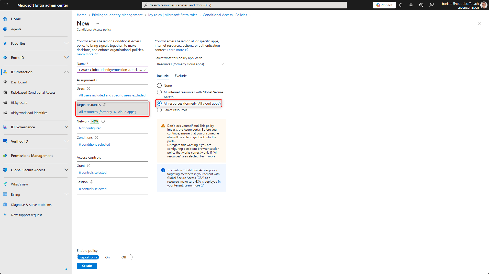This screenshot has height=274, width=489.
Task: Open Permissions Management from the sidebar
Action: [32, 156]
